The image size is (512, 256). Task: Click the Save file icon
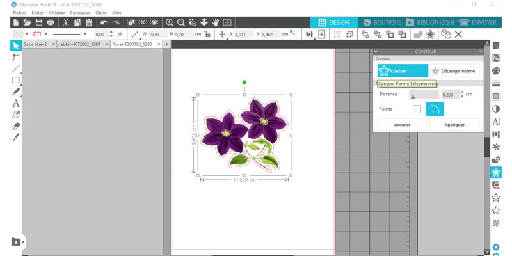(x=38, y=22)
